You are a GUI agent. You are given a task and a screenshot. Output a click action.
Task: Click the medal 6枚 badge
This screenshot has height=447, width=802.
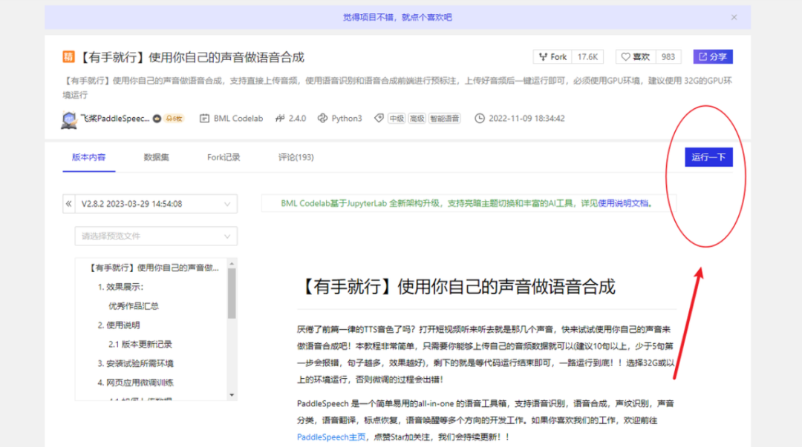click(174, 119)
